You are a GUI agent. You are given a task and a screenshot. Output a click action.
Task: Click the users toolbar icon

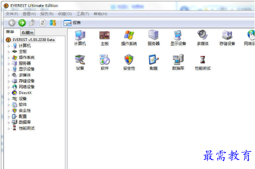click(x=53, y=23)
